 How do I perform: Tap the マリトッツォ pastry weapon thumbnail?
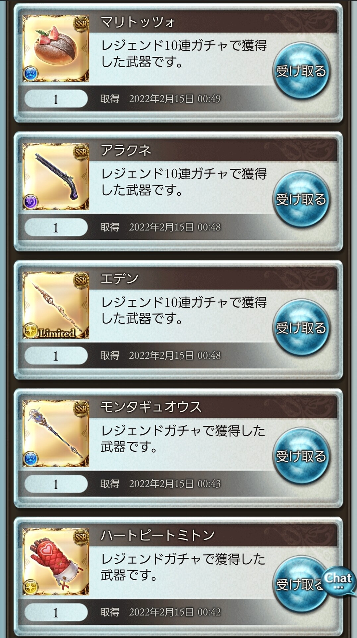tap(56, 48)
